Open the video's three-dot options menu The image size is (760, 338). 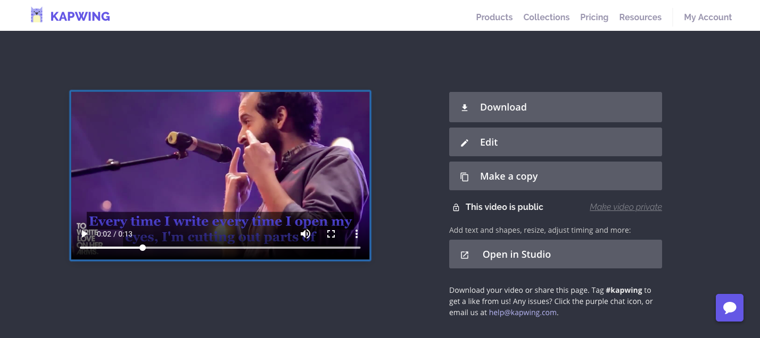coord(357,234)
